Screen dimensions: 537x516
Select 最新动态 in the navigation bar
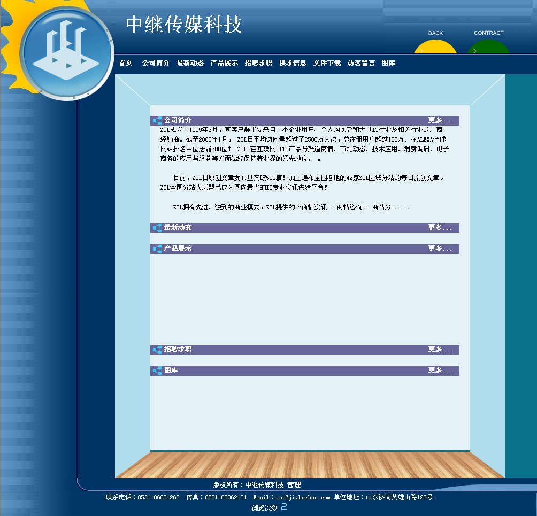coord(190,63)
